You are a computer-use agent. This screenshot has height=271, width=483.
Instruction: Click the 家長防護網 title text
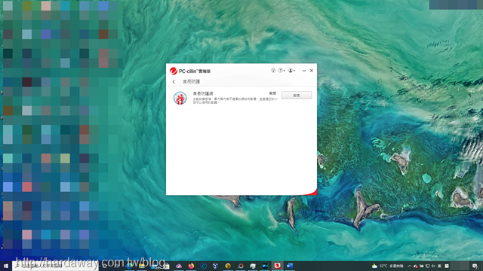pyautogui.click(x=203, y=93)
